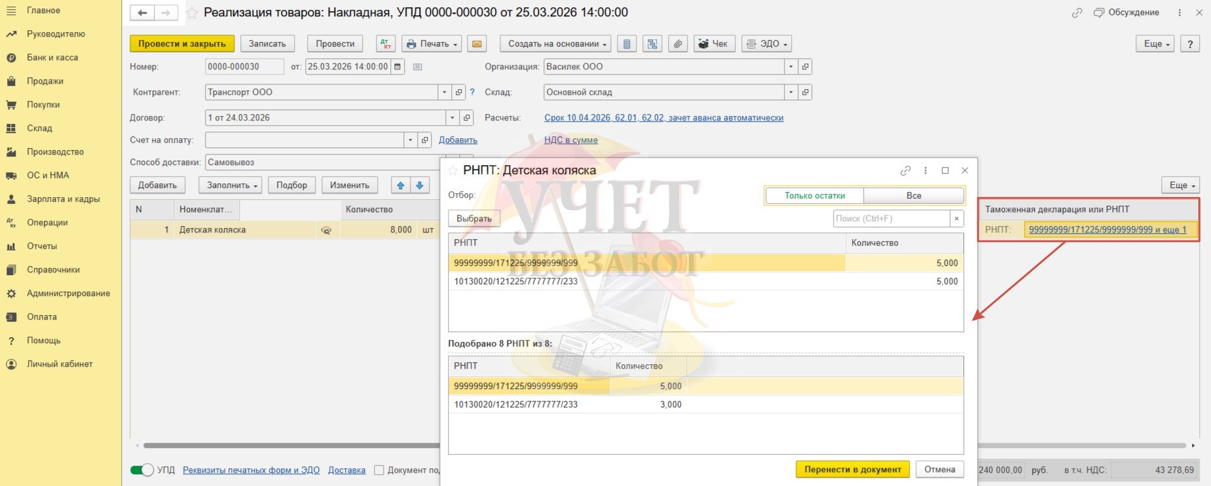1211x486 pixels.
Task: Switch the filter to Все
Action: click(914, 196)
